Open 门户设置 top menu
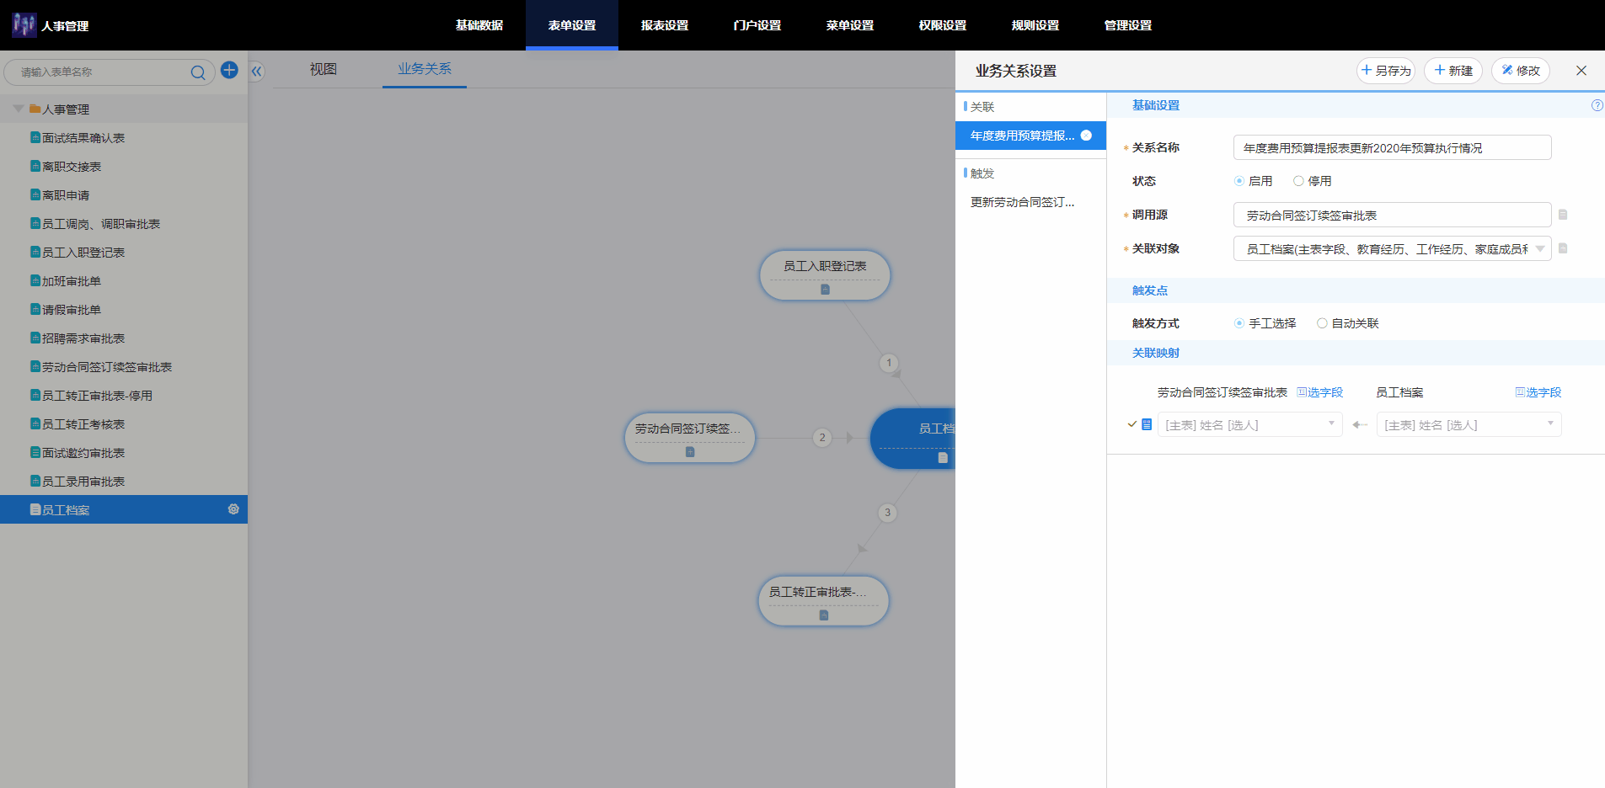The height and width of the screenshot is (788, 1605). [757, 25]
